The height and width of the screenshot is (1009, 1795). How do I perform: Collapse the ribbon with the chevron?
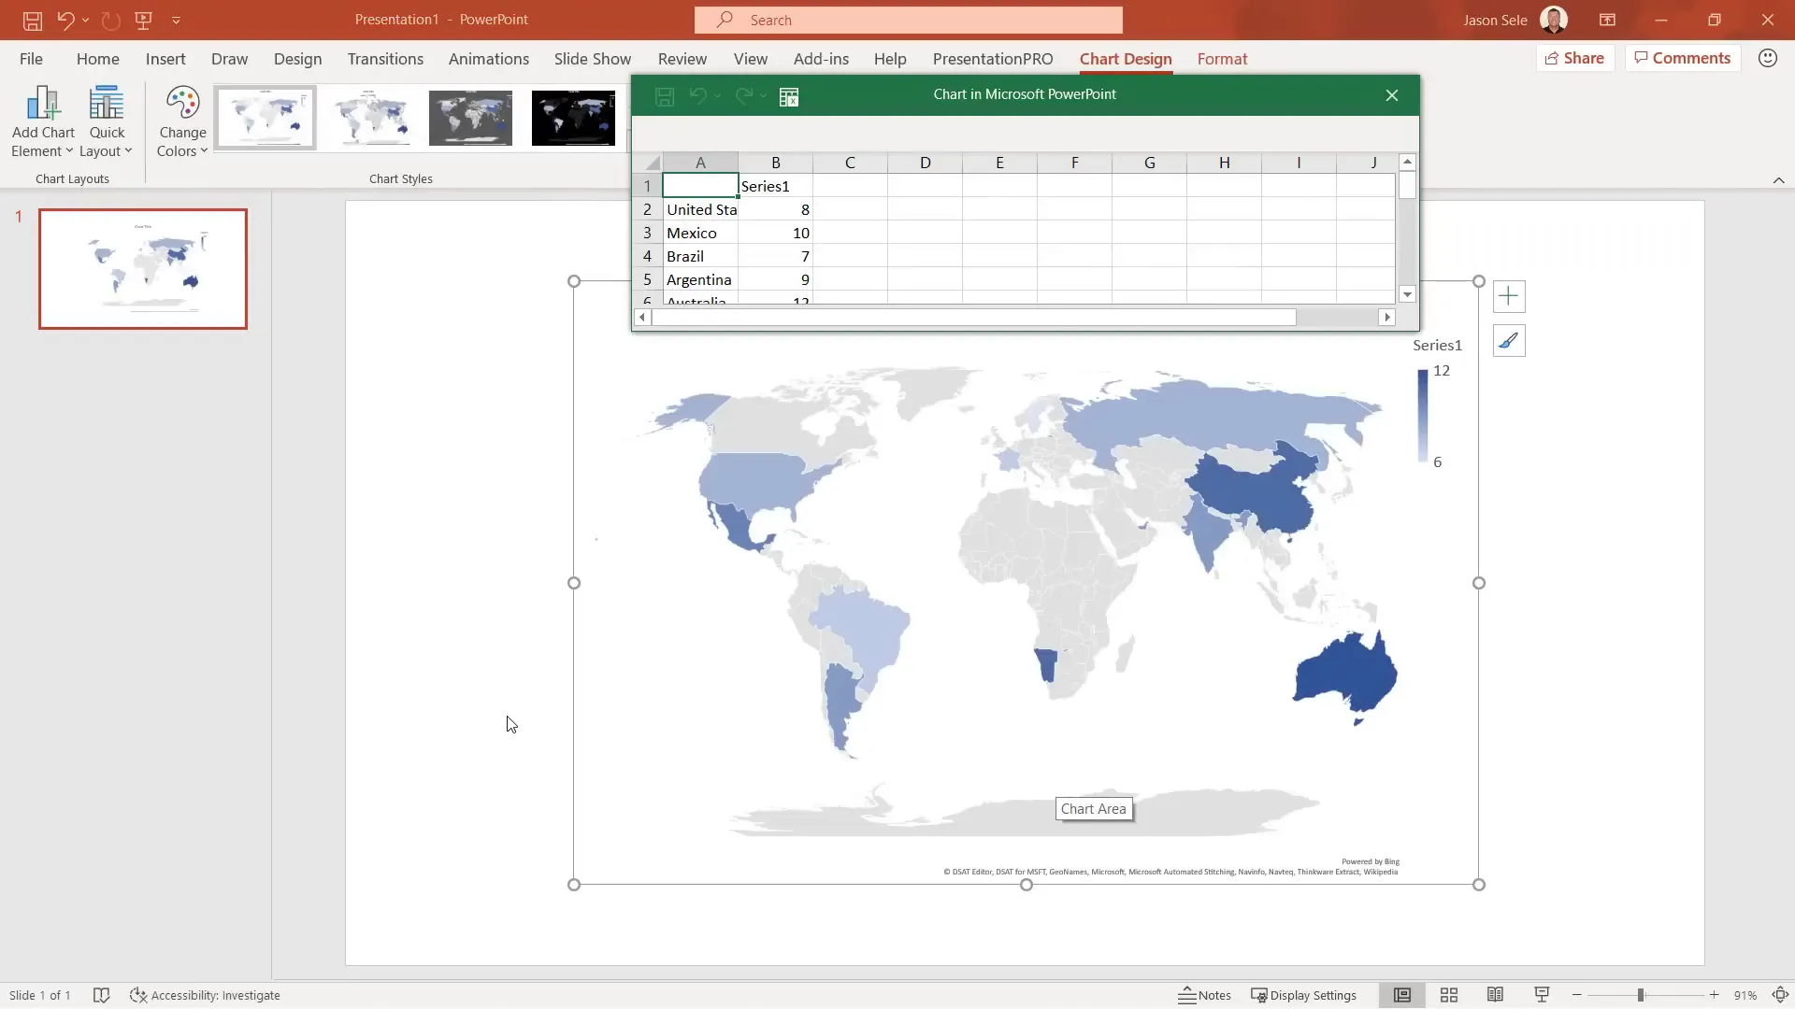click(1778, 180)
